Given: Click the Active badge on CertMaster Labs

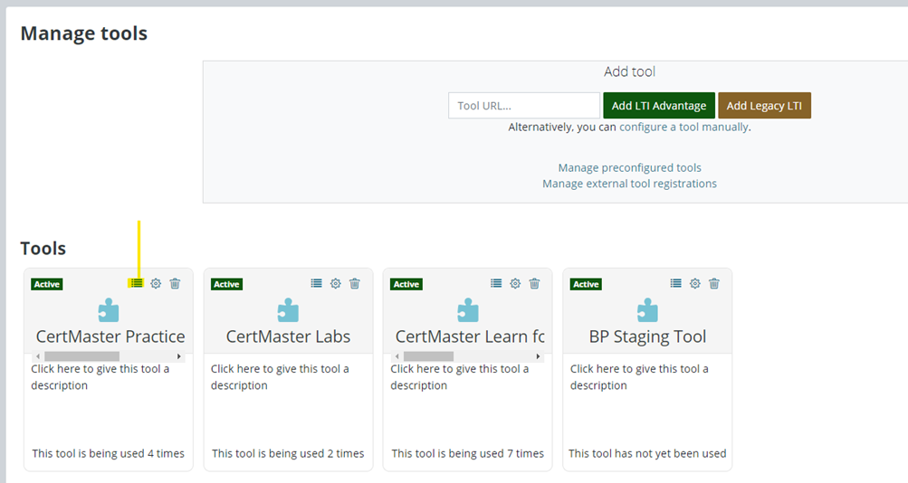Looking at the screenshot, I should point(226,284).
